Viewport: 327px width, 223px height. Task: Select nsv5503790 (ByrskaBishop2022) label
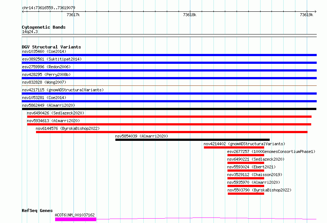click(259, 190)
